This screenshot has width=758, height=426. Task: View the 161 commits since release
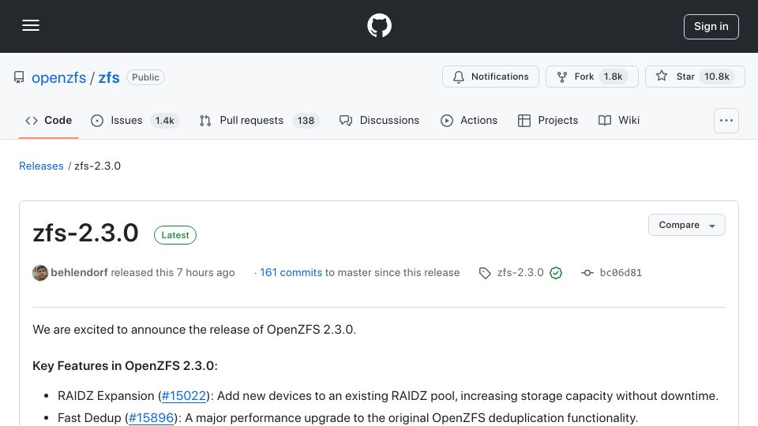click(291, 272)
